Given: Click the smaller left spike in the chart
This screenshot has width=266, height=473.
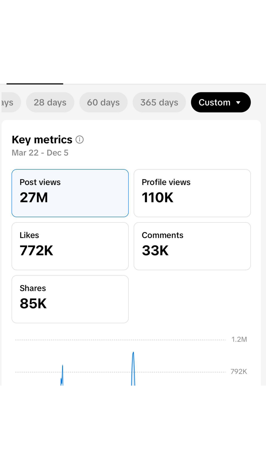Looking at the screenshot, I should (62, 373).
